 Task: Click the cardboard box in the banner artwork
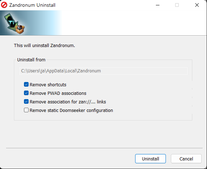20,29
